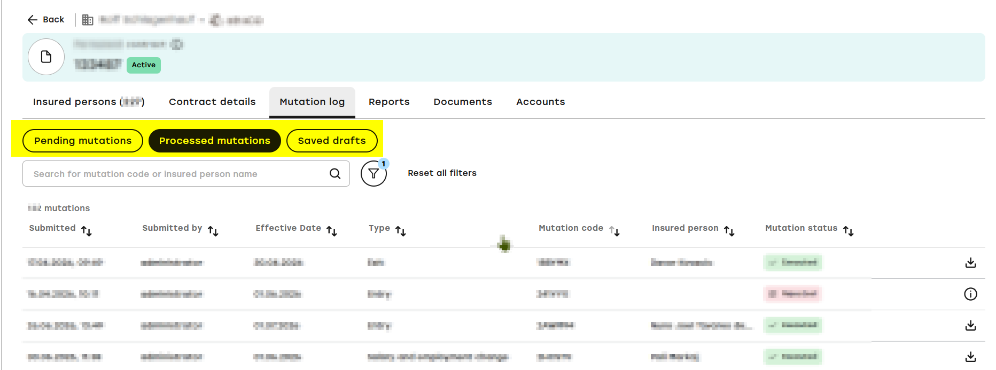Click the Active status badge
This screenshot has height=370, width=996.
click(144, 65)
